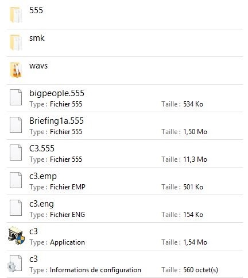Click the C3.555 file icon

click(15, 153)
